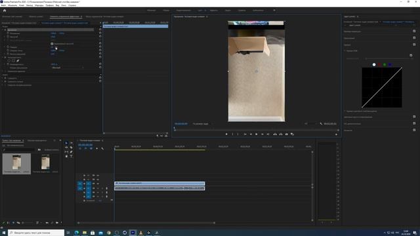Image resolution: width=420 pixels, height=236 pixels.
Task: Switch project panel to icon view
Action: [x=13, y=223]
